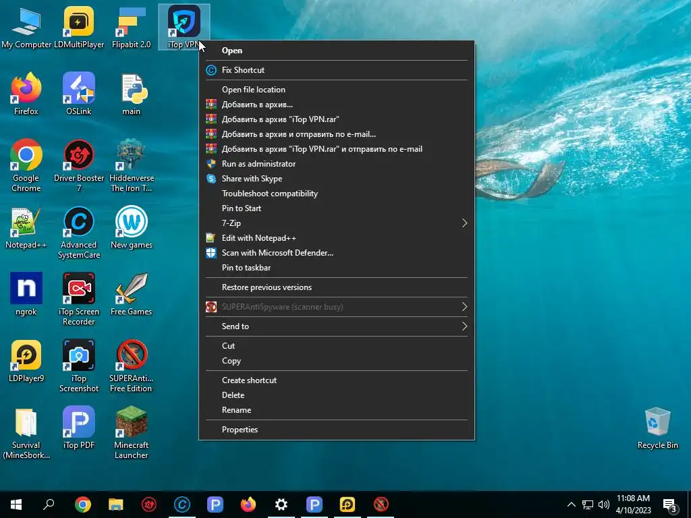Image resolution: width=691 pixels, height=518 pixels.
Task: Select the LDPlayer9 desktop icon
Action: [26, 362]
